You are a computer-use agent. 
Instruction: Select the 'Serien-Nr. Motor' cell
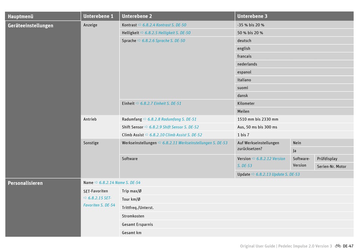click(334, 166)
